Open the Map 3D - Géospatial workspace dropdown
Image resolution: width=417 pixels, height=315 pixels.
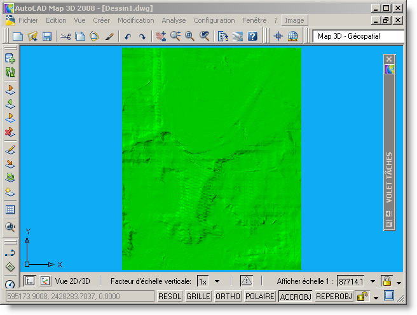coord(359,36)
